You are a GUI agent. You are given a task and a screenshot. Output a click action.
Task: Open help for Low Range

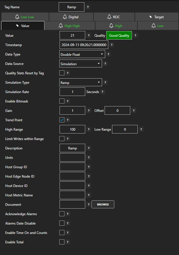[141, 129]
